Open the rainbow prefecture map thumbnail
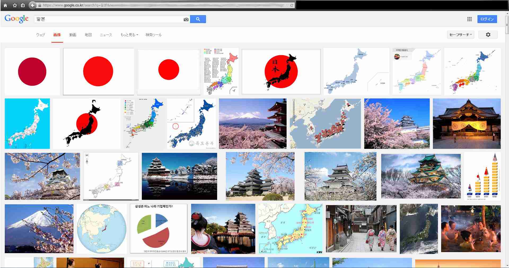The image size is (509, 268). tap(472, 71)
